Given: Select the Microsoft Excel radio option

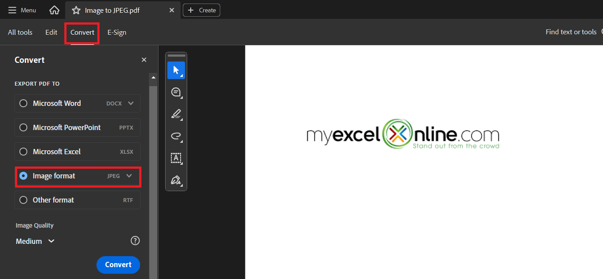Looking at the screenshot, I should click(23, 152).
